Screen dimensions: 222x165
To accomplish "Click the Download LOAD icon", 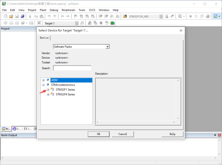I will coord(39,23).
